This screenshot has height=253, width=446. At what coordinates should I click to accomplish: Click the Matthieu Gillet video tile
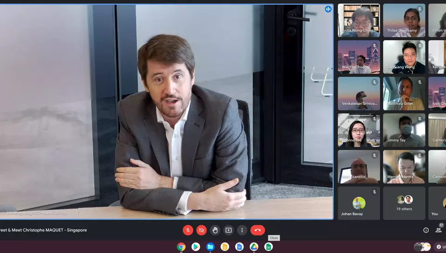pos(404,94)
